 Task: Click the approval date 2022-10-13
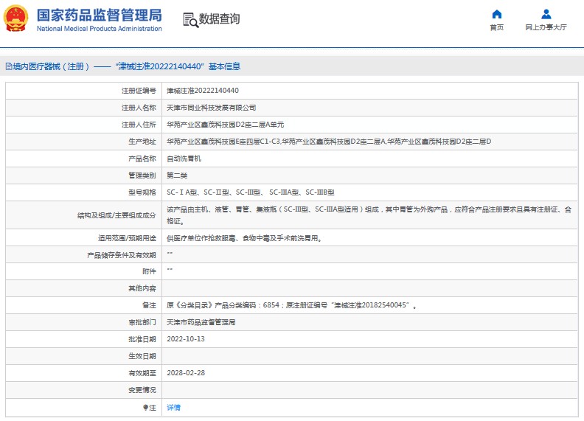pos(186,339)
